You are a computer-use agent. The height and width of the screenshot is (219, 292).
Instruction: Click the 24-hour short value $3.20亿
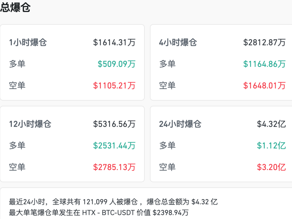[271, 167]
